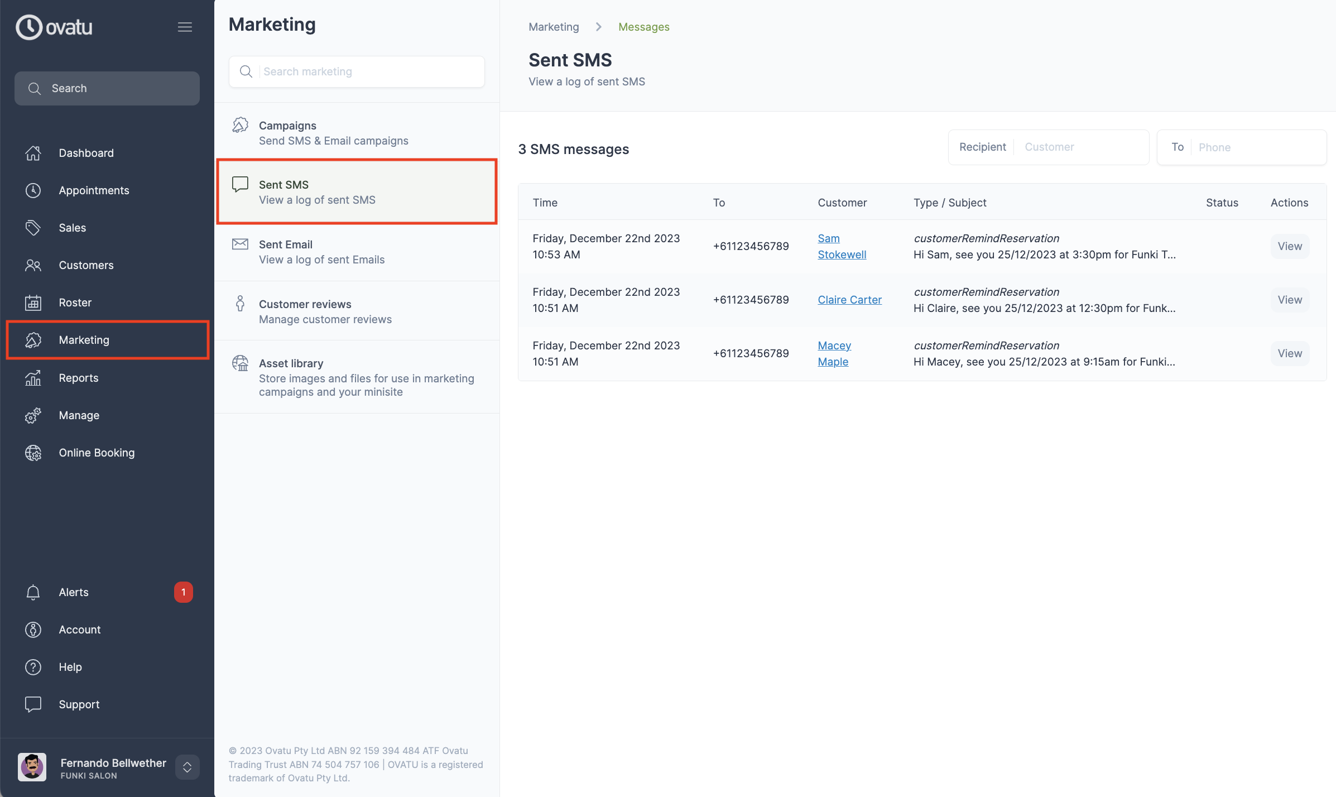Expand the Fernando Bellwether account switcher
The height and width of the screenshot is (797, 1336).
pos(187,767)
